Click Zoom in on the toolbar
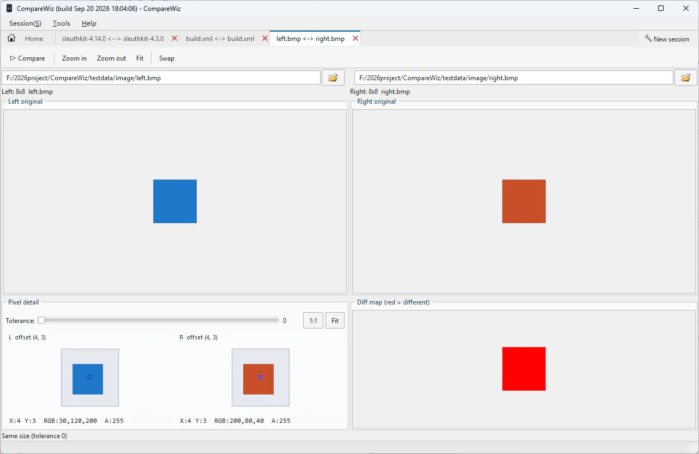699x454 pixels. point(74,58)
